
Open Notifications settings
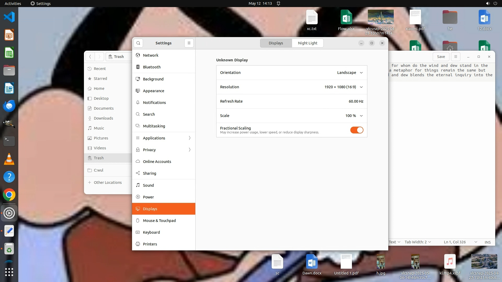(x=154, y=103)
